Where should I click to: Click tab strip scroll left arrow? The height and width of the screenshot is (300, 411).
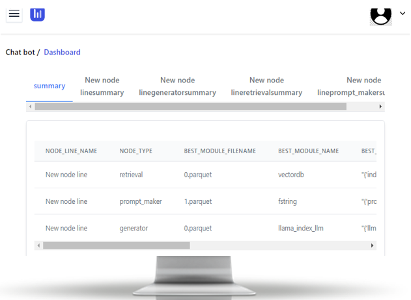[30, 106]
